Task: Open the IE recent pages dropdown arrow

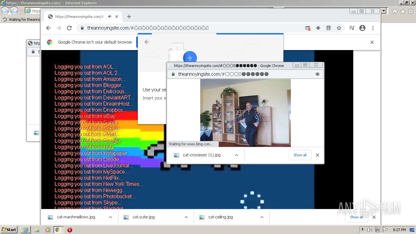Action: [21, 11]
